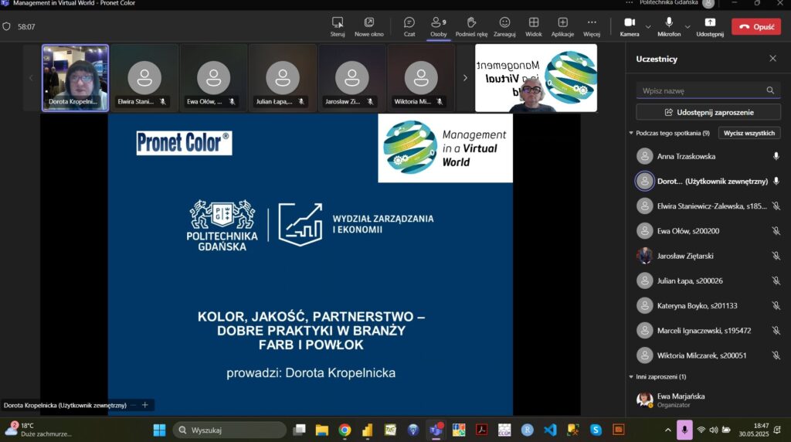Viewport: 791px width, 442px height.
Task: Click the Wyszukaj taskbar search box
Action: tap(230, 430)
